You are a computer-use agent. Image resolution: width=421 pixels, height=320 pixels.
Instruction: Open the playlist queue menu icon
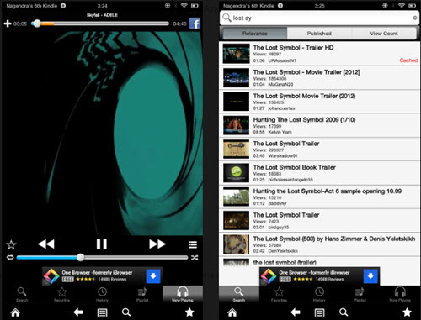point(193,244)
